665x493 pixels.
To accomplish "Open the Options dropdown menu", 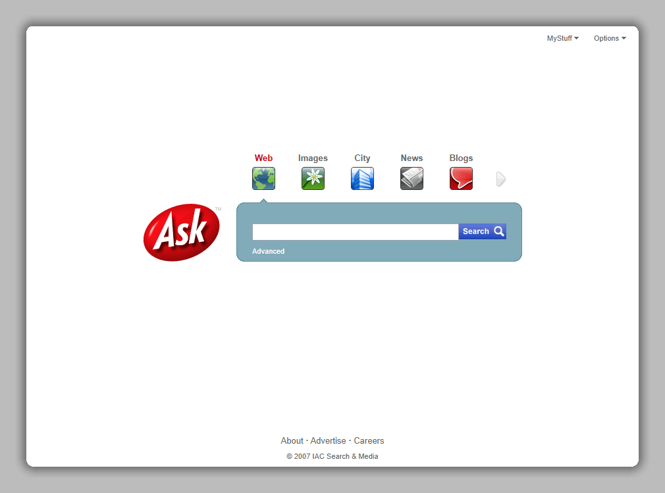I will click(x=610, y=38).
